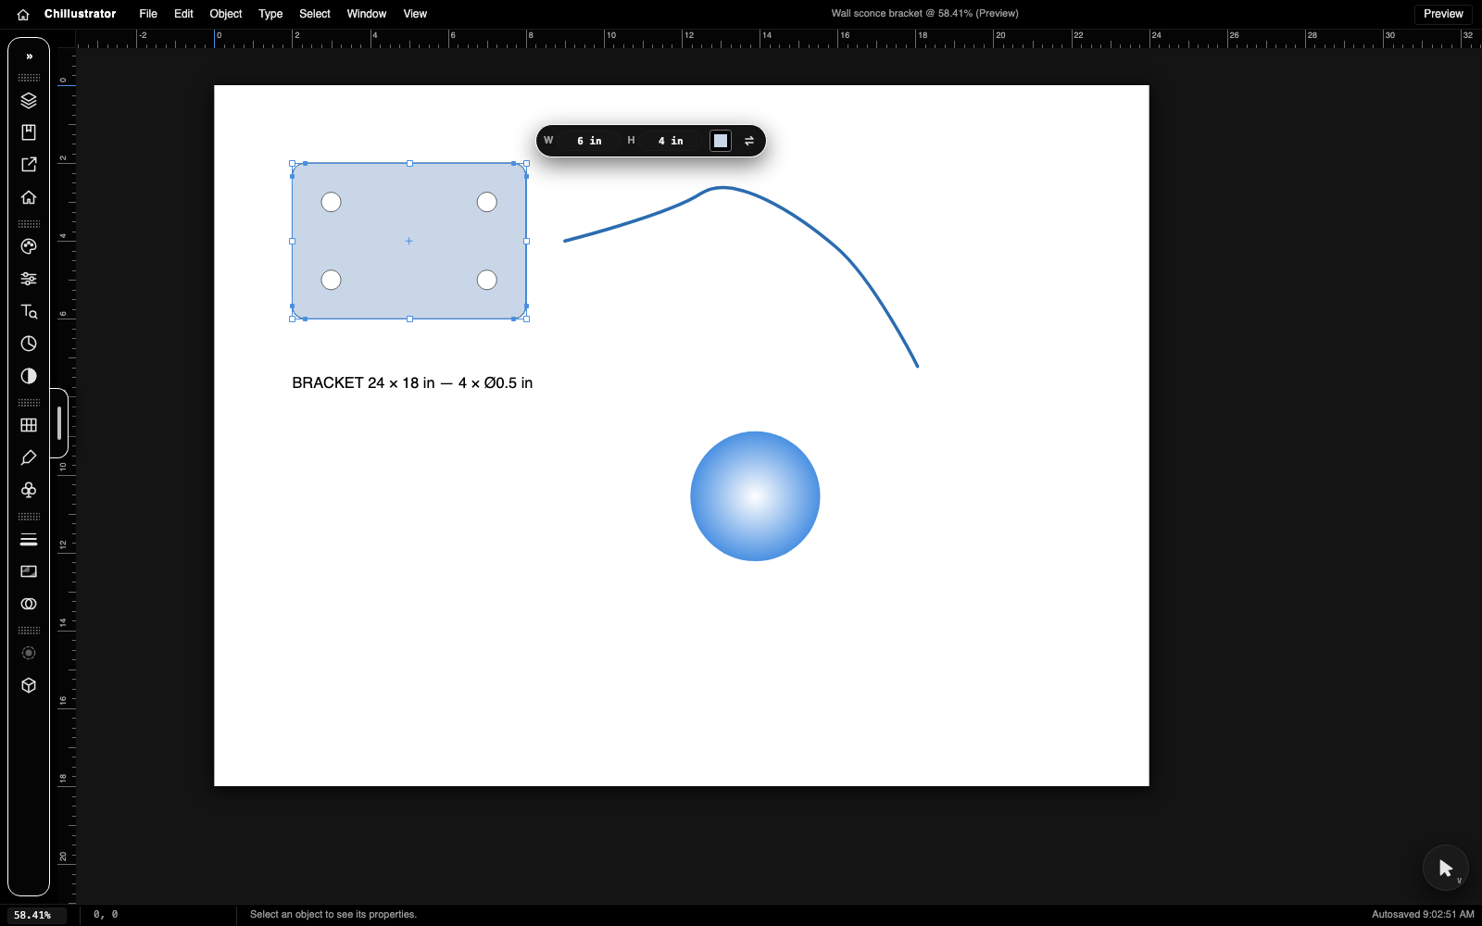1482x926 pixels.
Task: Open the Type menu
Action: (x=270, y=14)
